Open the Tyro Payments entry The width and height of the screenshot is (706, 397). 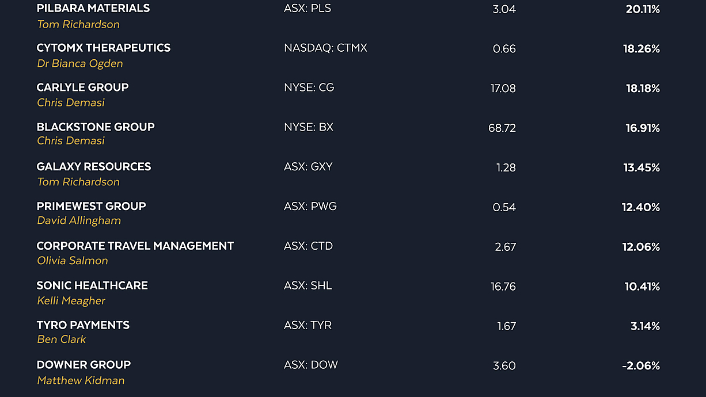click(x=83, y=326)
